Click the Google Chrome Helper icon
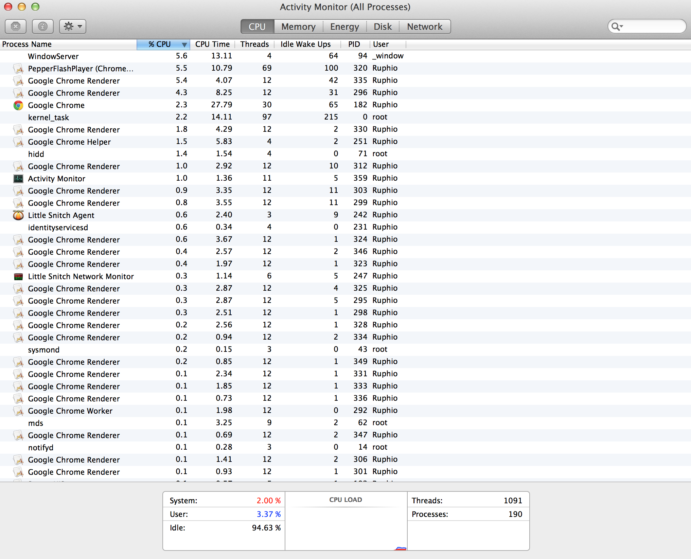 pos(18,142)
